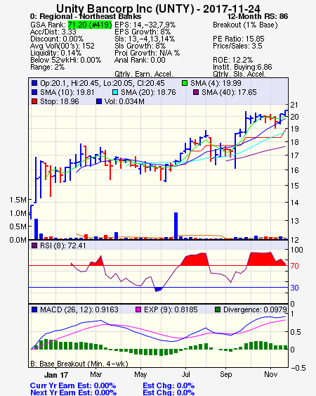Click the cyan SMA (20) legend swatch

coord(115,92)
